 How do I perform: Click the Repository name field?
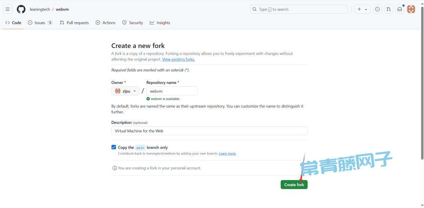coord(172,91)
